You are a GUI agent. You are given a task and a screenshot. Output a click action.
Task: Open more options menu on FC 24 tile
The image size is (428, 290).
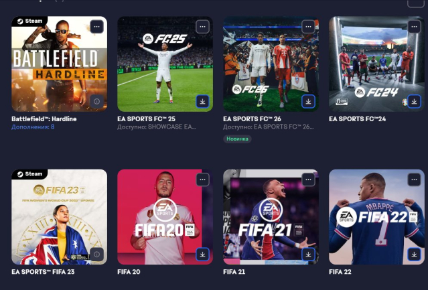414,27
